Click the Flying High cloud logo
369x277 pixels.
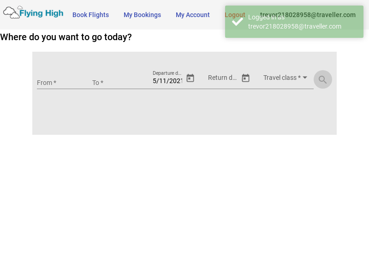tap(33, 12)
